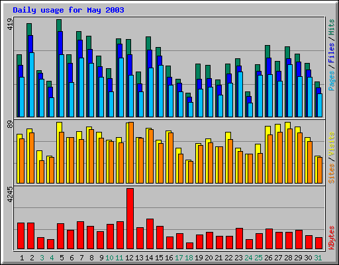The width and height of the screenshot is (339, 265).
Task: Click day 5 on the x-axis
Action: pos(62,258)
